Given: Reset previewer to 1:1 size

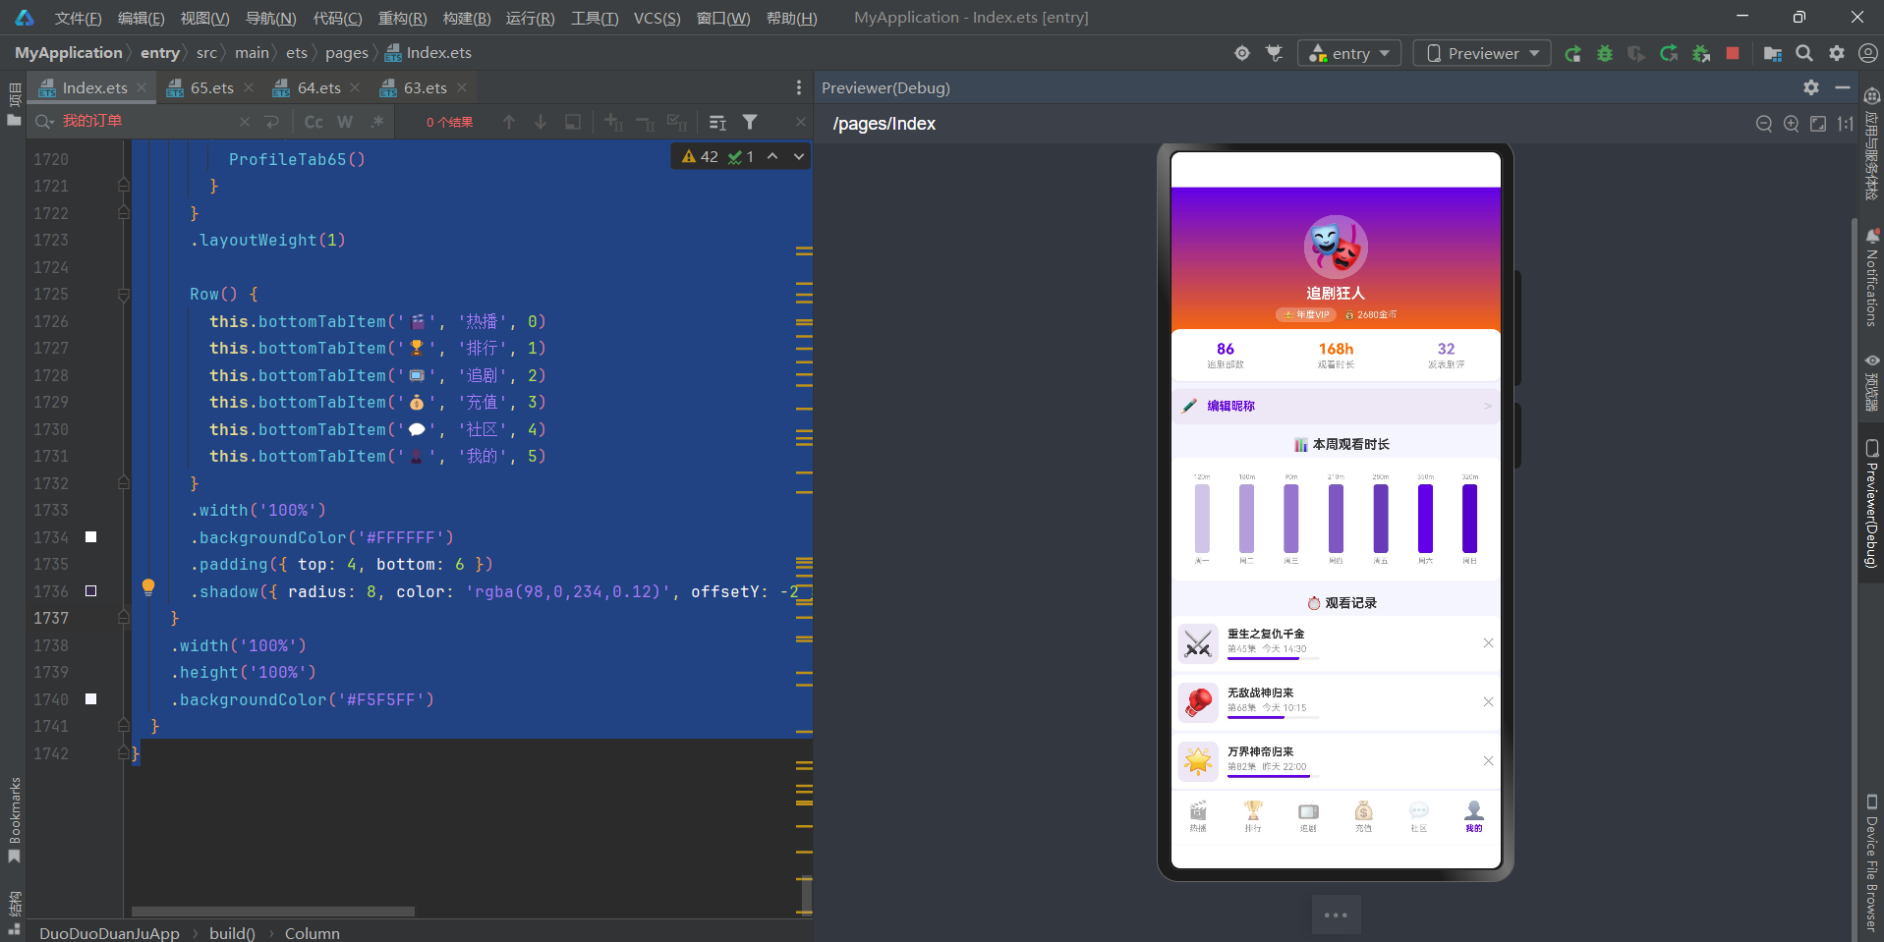Looking at the screenshot, I should coord(1846,124).
